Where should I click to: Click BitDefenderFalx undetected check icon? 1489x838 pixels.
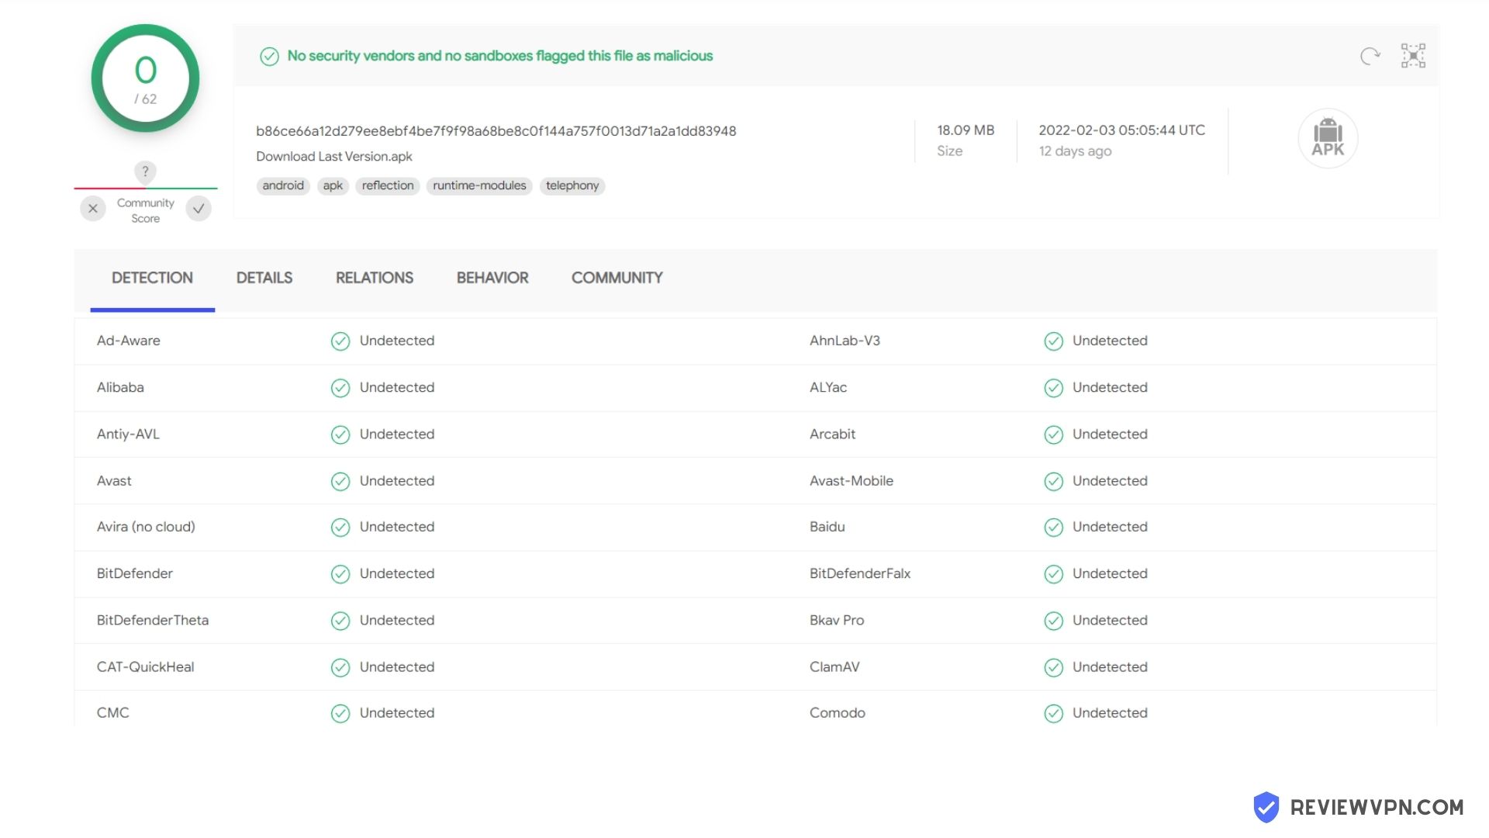click(1053, 574)
